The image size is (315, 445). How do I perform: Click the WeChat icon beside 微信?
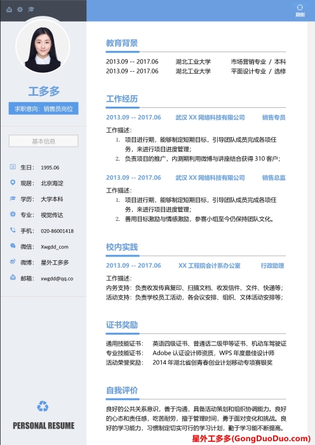coord(13,246)
